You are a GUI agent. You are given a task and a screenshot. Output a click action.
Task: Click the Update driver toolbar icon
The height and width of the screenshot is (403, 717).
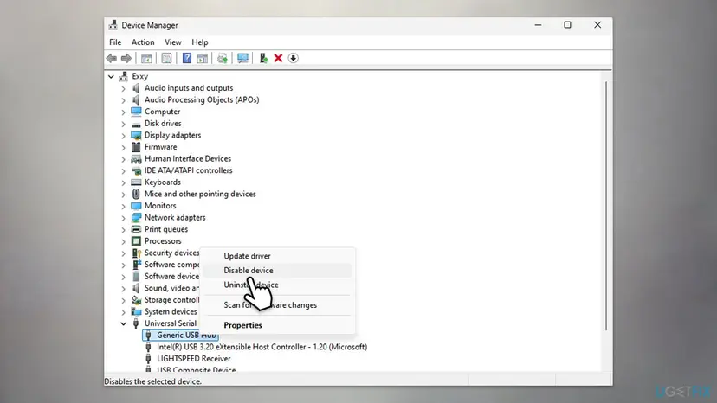223,58
